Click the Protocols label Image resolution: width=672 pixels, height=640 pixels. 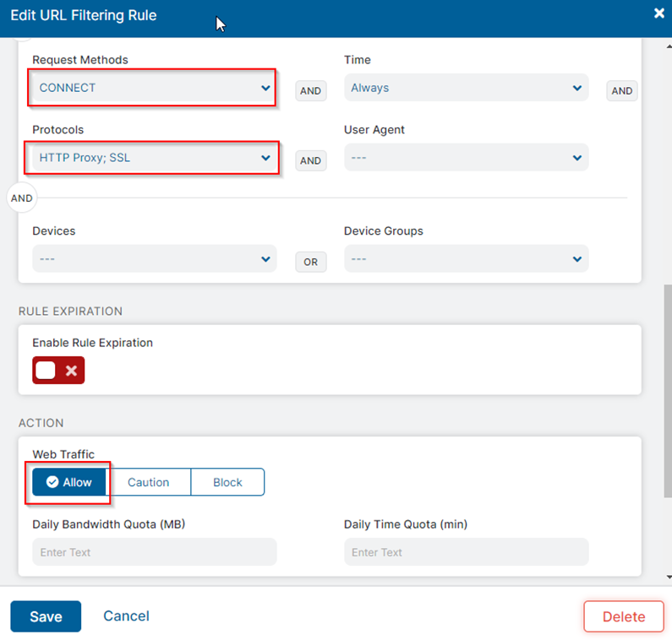(57, 130)
